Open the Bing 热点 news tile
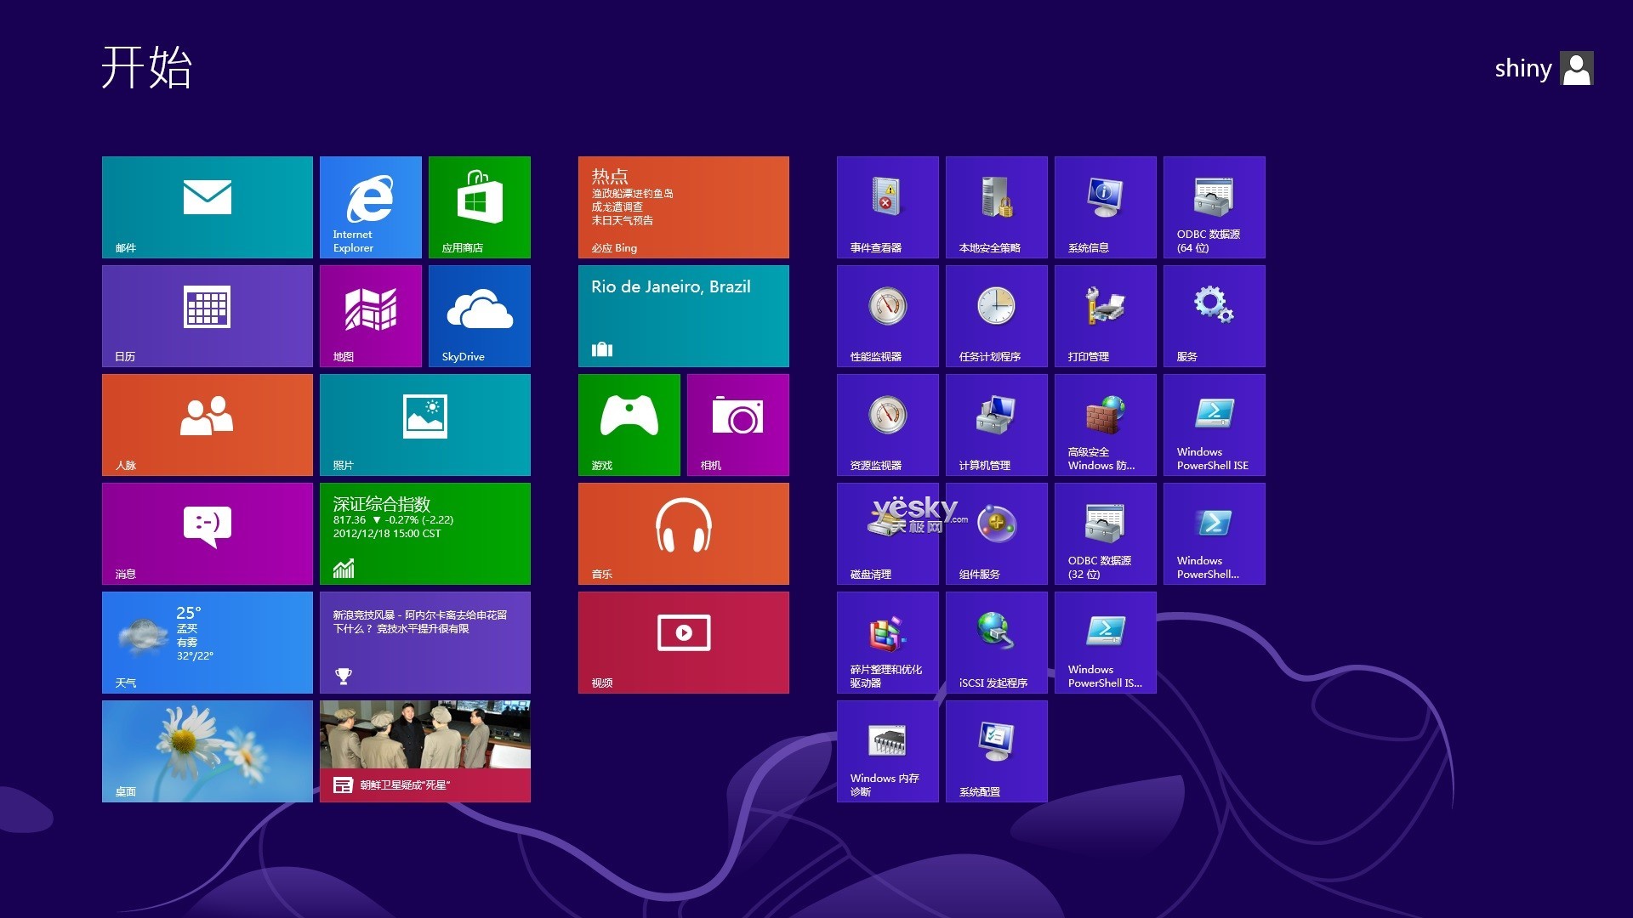 point(683,207)
